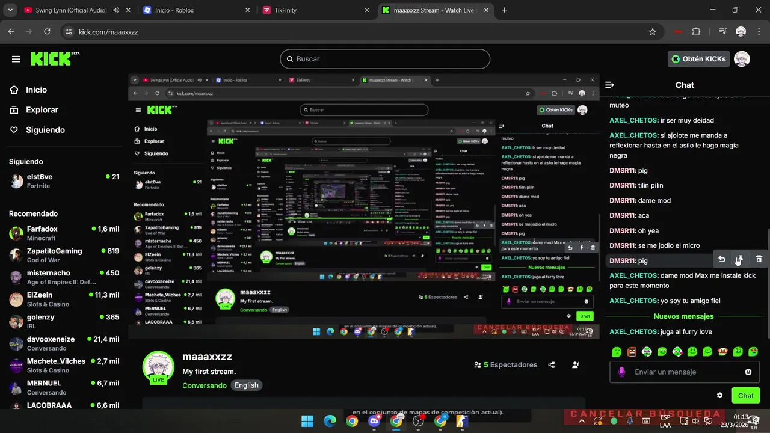Open browser extensions puzzle icon
This screenshot has height=433, width=770.
pos(697,32)
